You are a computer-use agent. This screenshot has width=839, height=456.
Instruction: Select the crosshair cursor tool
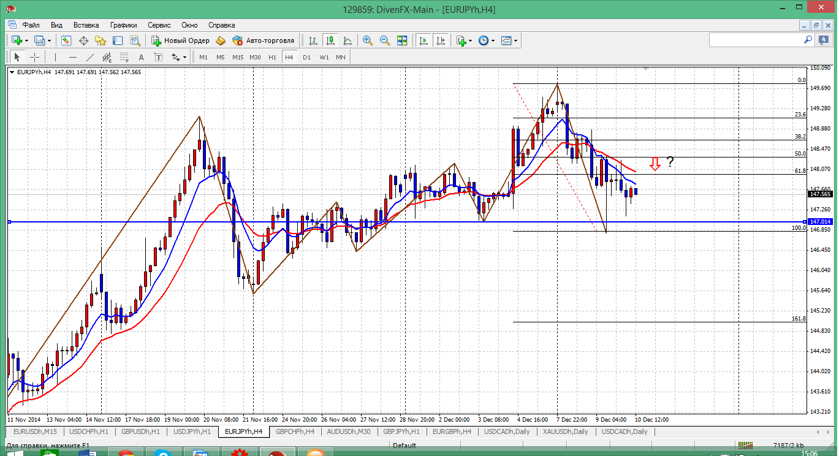(35, 57)
